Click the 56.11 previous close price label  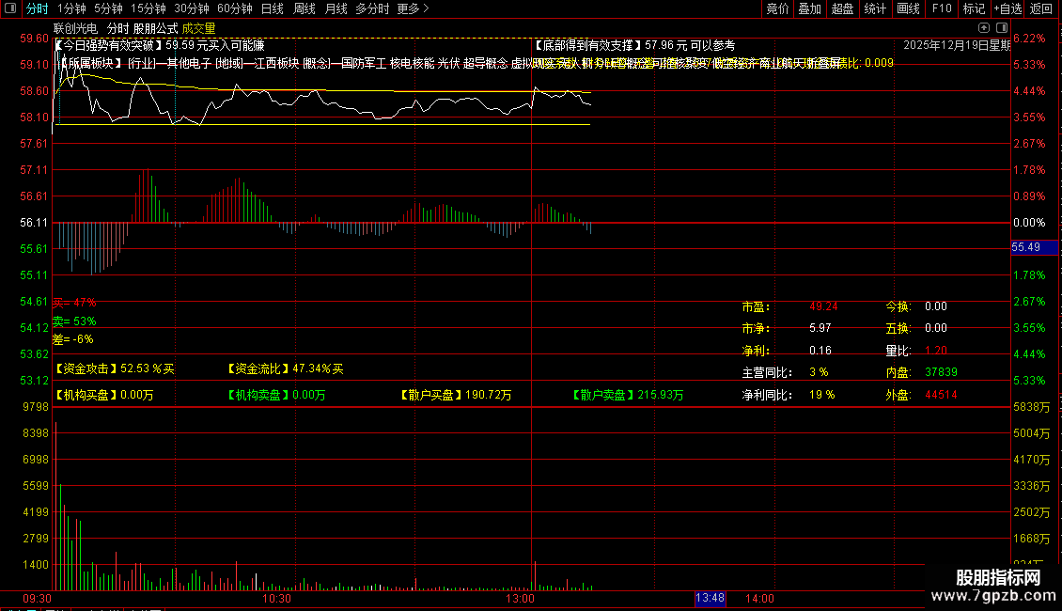(x=34, y=222)
